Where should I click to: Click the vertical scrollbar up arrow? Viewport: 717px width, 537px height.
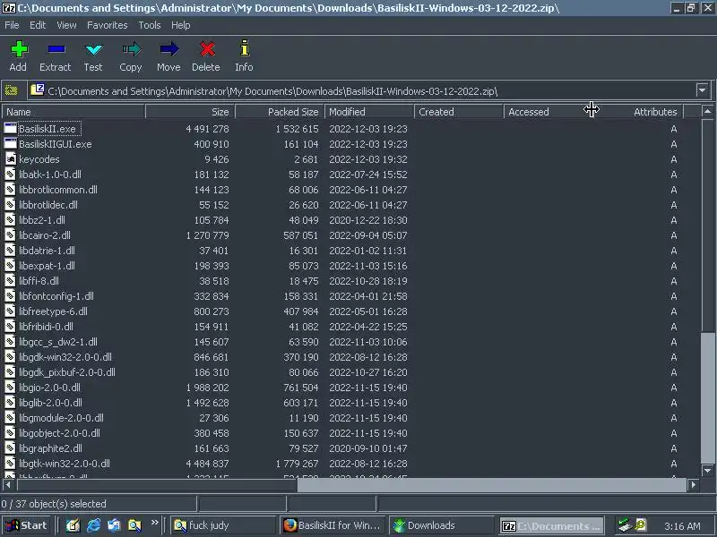tap(707, 111)
